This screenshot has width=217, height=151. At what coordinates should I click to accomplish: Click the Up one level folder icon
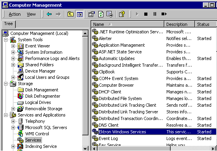(x=70, y=14)
